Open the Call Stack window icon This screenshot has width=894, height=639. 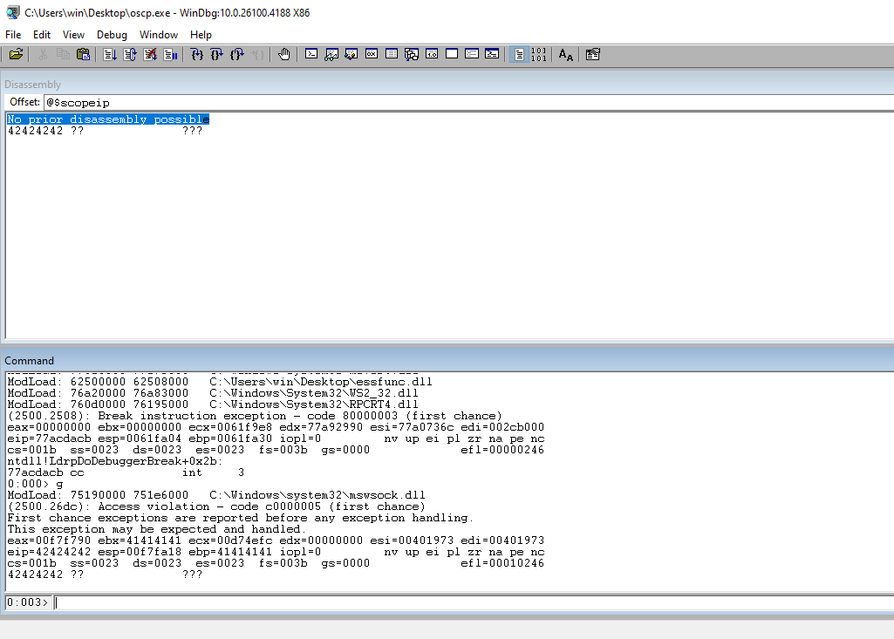click(x=412, y=54)
